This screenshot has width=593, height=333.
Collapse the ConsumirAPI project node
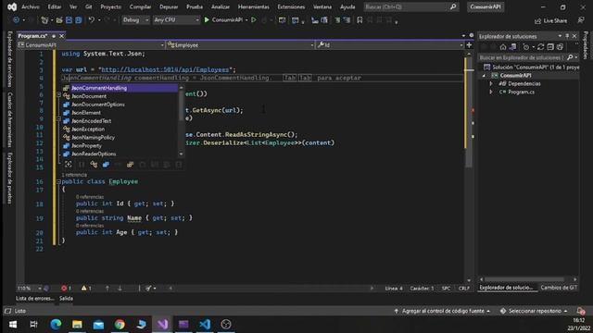click(x=484, y=76)
